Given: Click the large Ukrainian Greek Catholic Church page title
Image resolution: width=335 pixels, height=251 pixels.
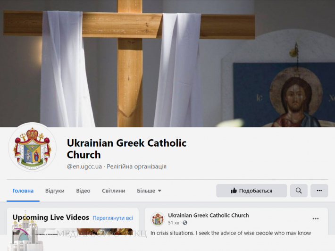Looking at the screenshot, I should [x=127, y=149].
